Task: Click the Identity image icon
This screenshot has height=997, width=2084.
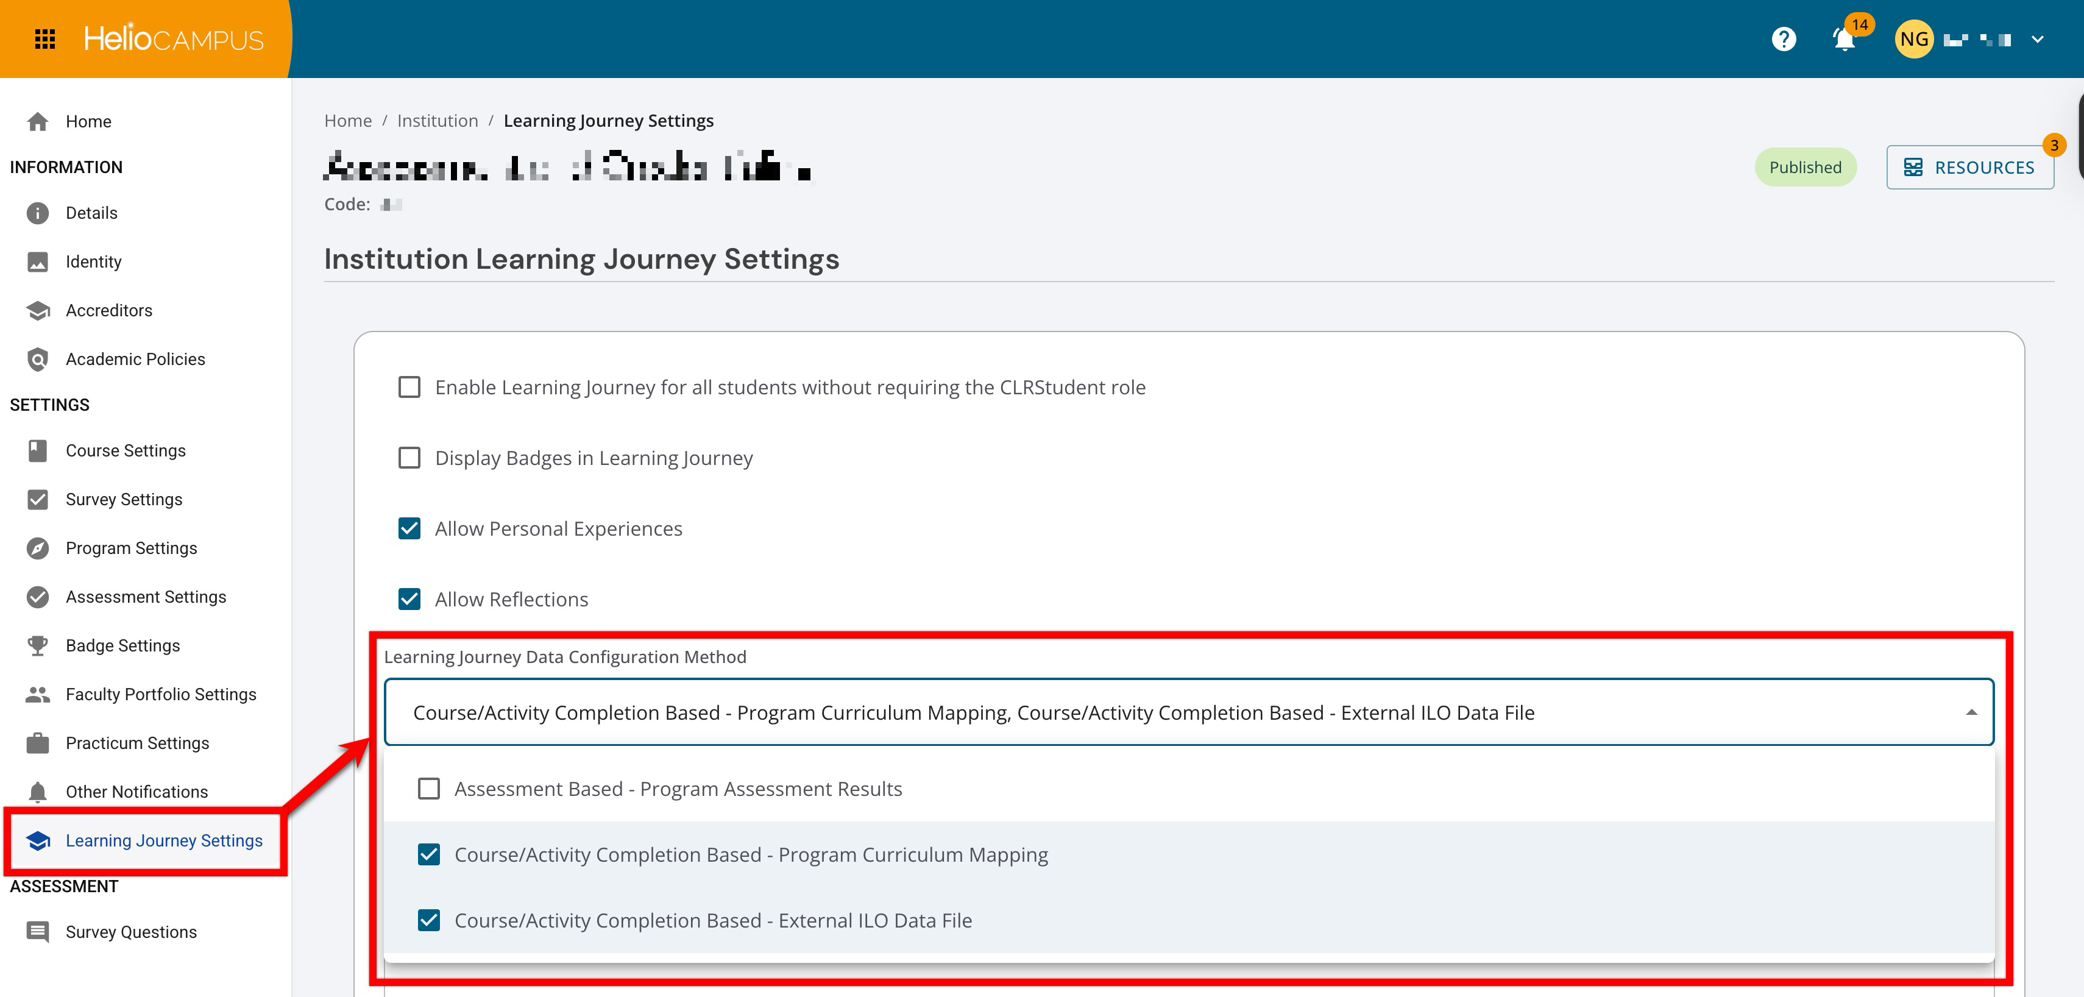Action: (x=37, y=261)
